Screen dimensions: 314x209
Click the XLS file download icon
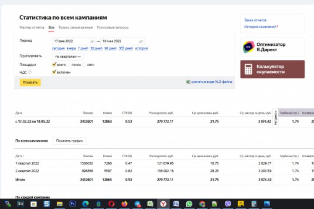pyautogui.click(x=188, y=82)
